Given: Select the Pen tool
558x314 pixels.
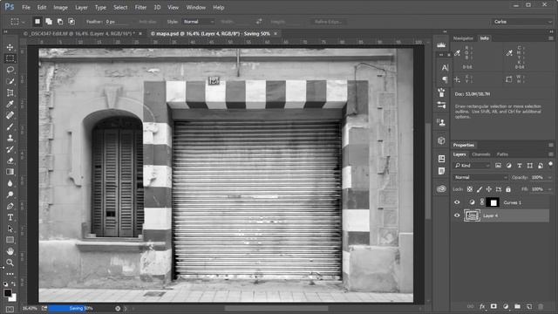Looking at the screenshot, I should [10, 206].
